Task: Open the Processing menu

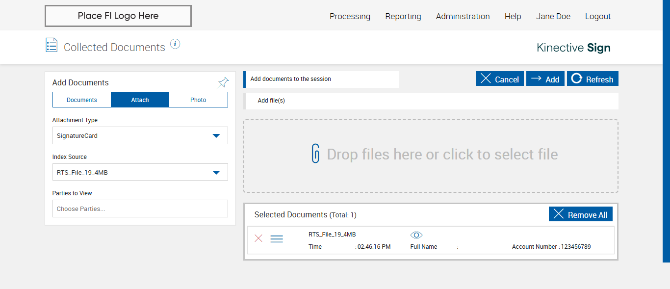Action: point(350,16)
